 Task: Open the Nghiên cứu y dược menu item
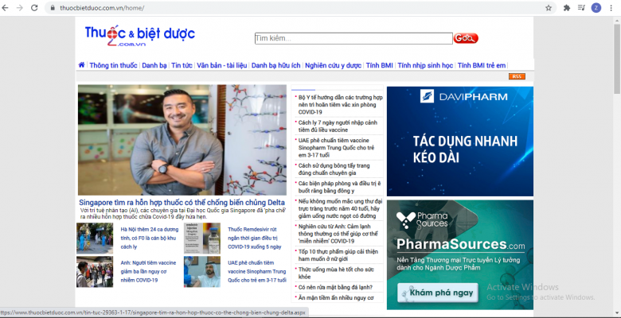333,65
